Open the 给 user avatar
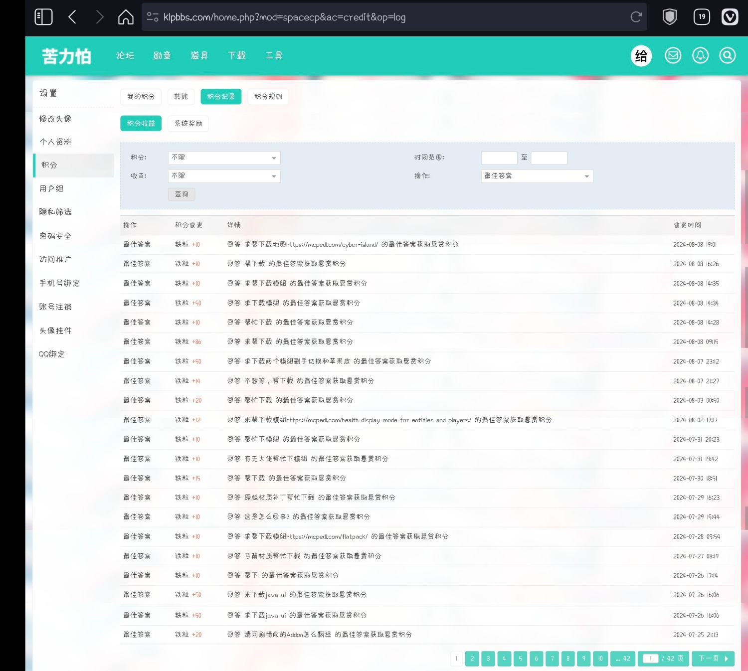Image resolution: width=748 pixels, height=671 pixels. pyautogui.click(x=641, y=55)
